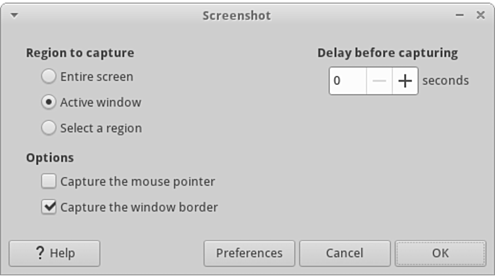
Task: Enable Capture the mouse pointer
Action: coord(49,181)
